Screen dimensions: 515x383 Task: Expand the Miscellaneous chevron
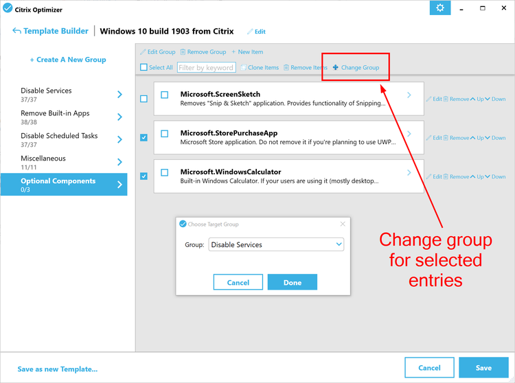pyautogui.click(x=120, y=162)
